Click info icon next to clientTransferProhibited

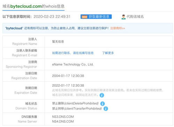pos(106,109)
